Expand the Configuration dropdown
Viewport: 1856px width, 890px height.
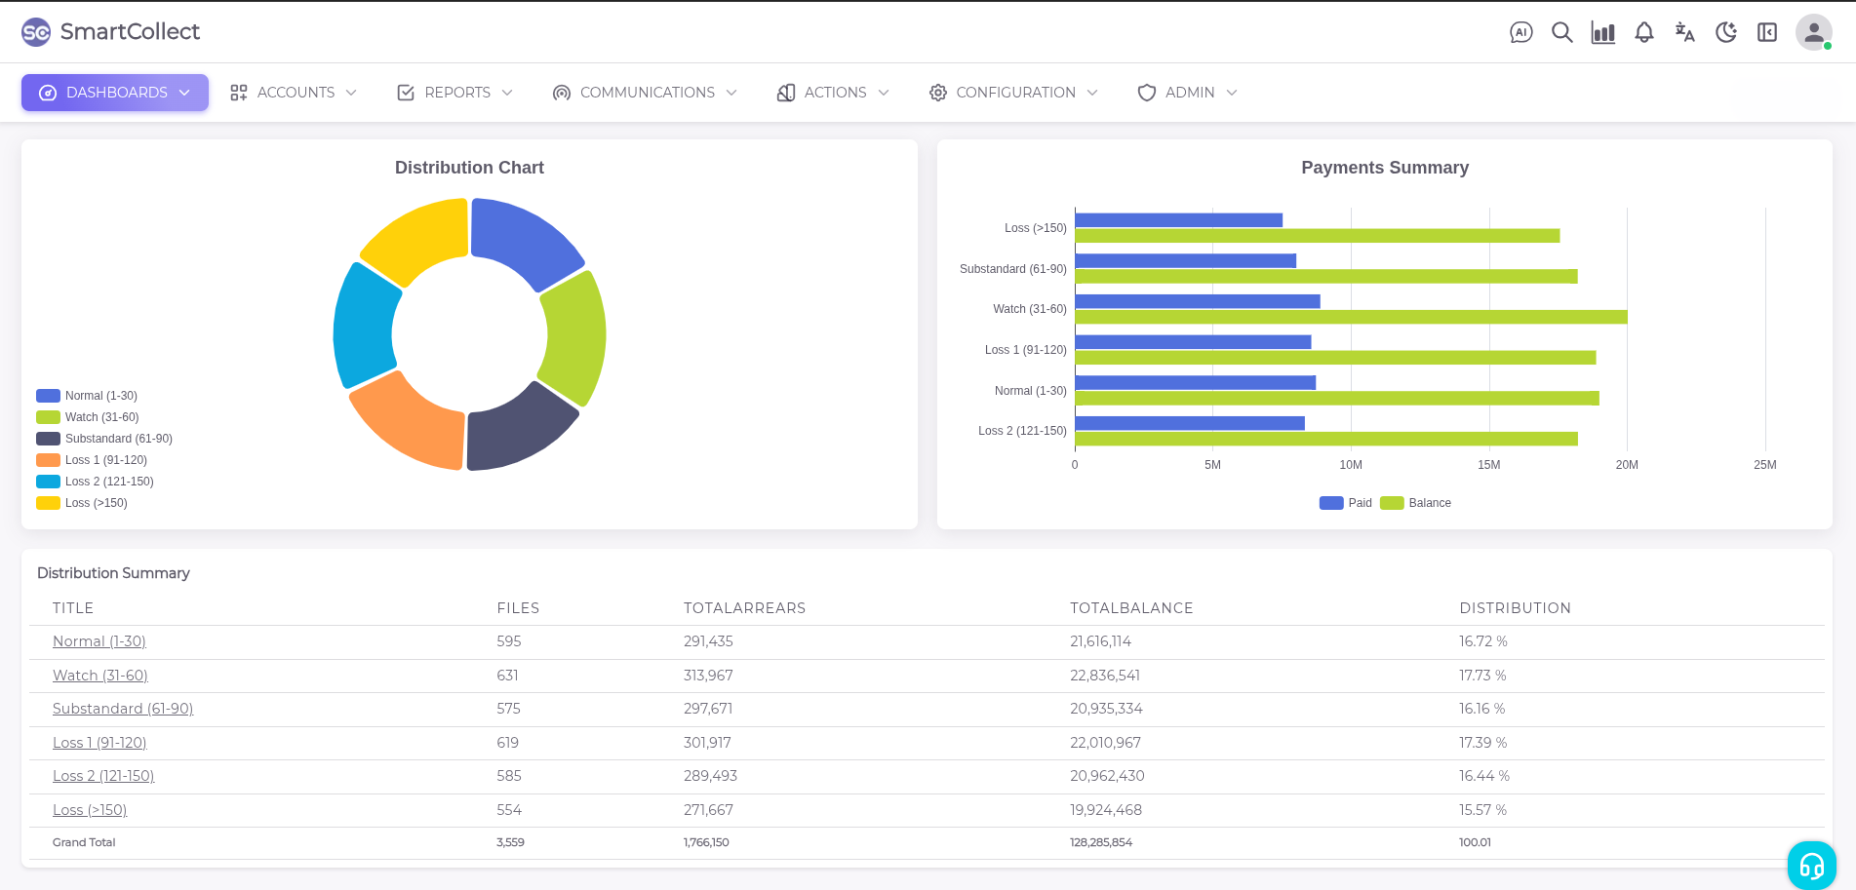(x=1013, y=93)
